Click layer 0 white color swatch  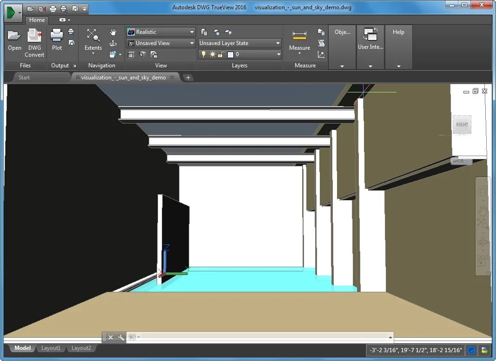230,55
